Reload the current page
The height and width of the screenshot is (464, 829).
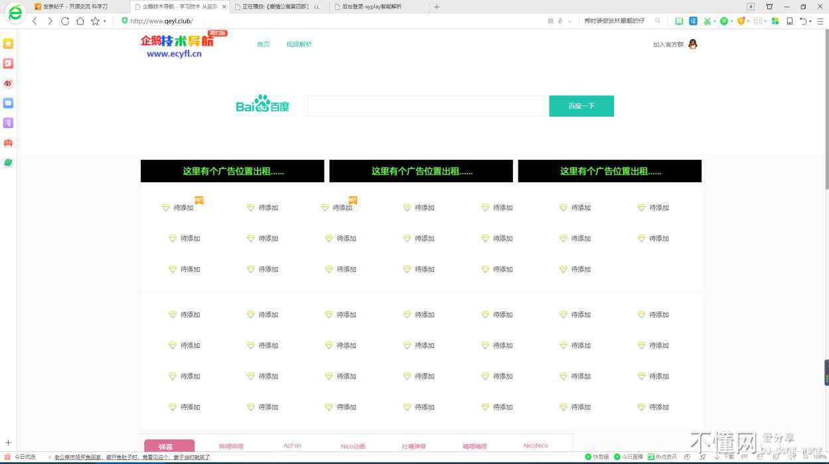pos(65,21)
